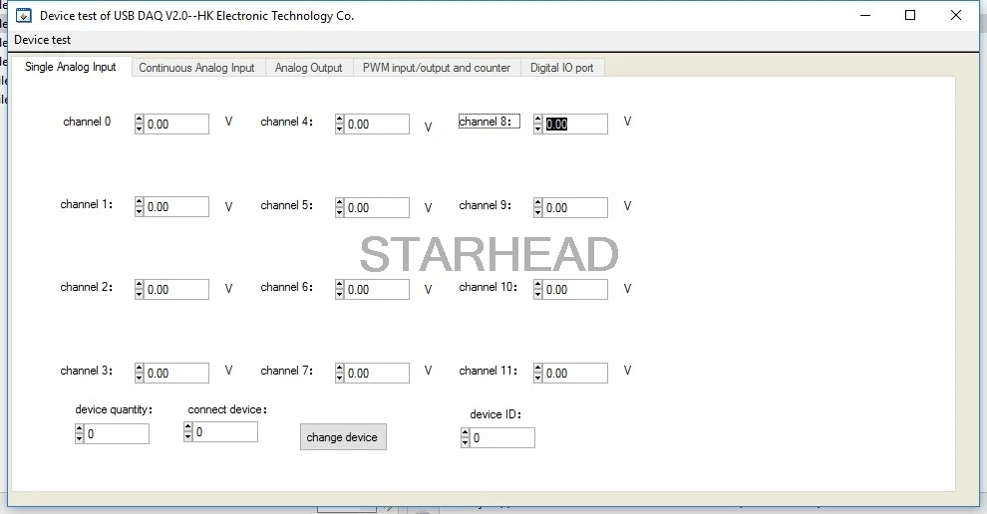The image size is (987, 514).
Task: Decrement channel 11 value with down arrow
Action: pos(537,378)
